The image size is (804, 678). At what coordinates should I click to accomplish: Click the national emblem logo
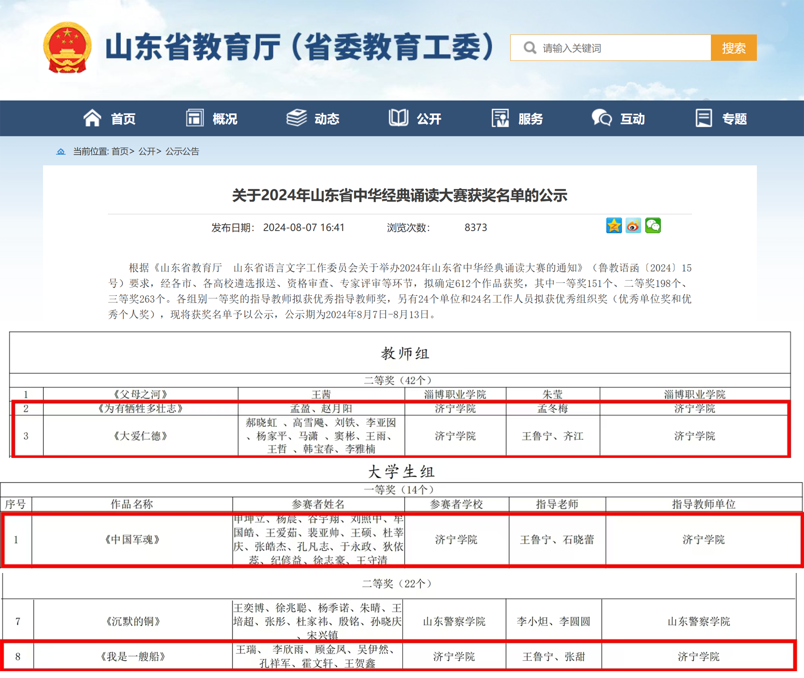click(x=67, y=47)
